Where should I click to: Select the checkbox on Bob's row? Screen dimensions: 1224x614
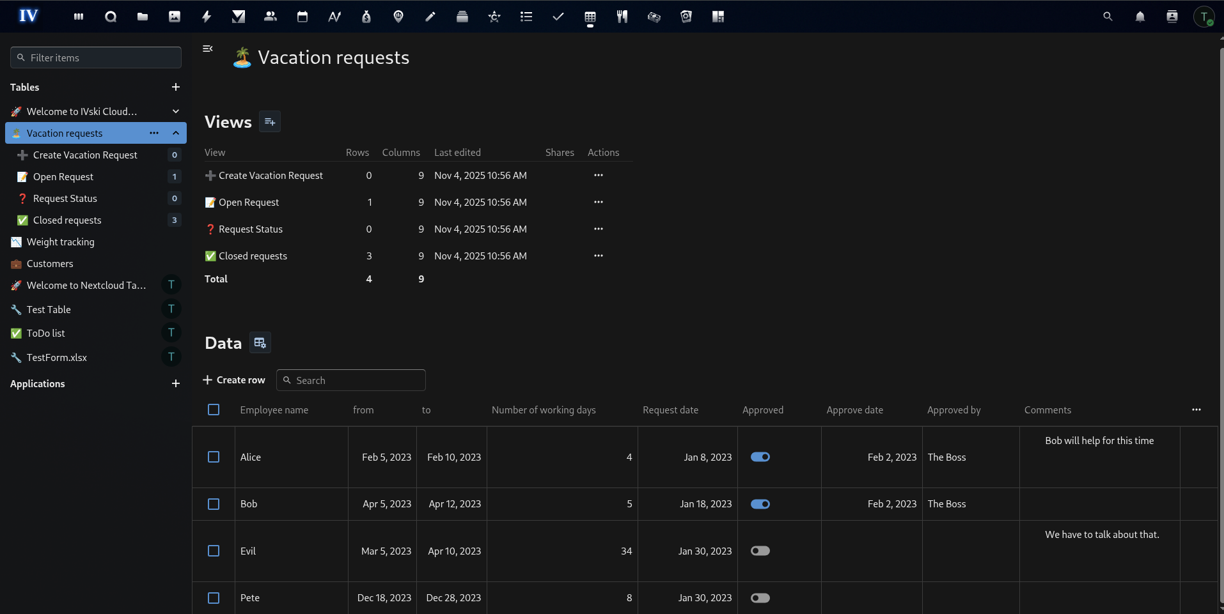coord(213,504)
